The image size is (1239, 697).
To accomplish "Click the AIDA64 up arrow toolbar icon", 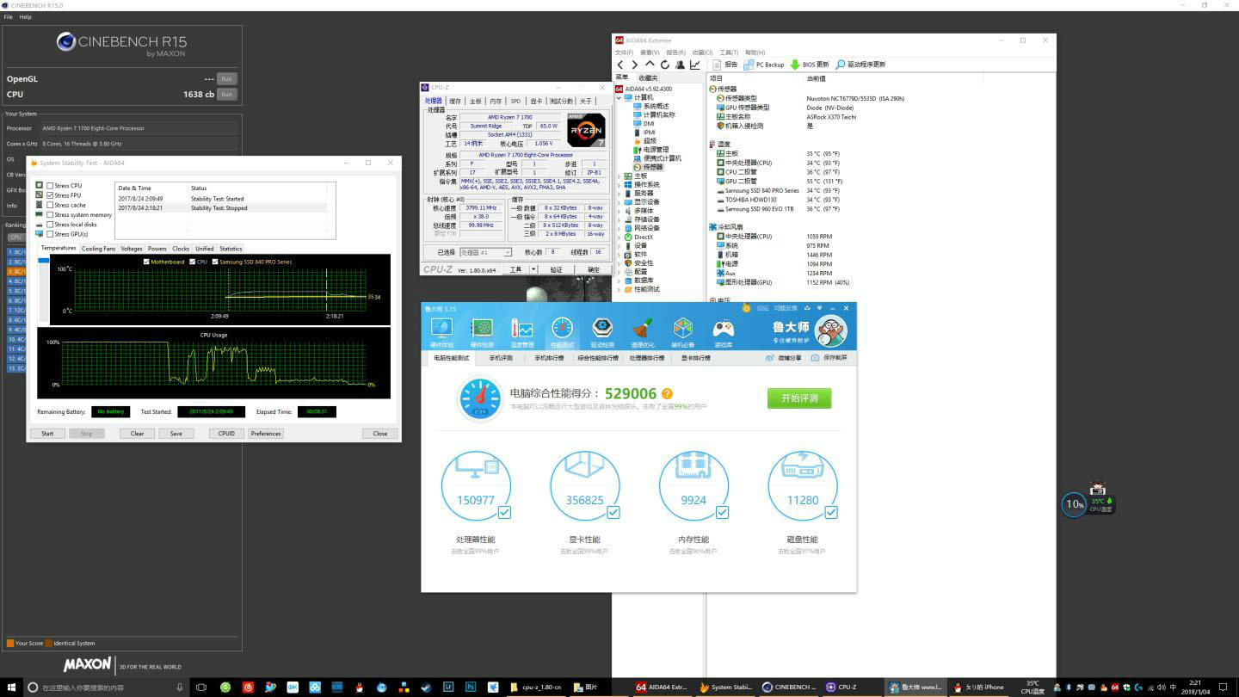I will (x=650, y=65).
